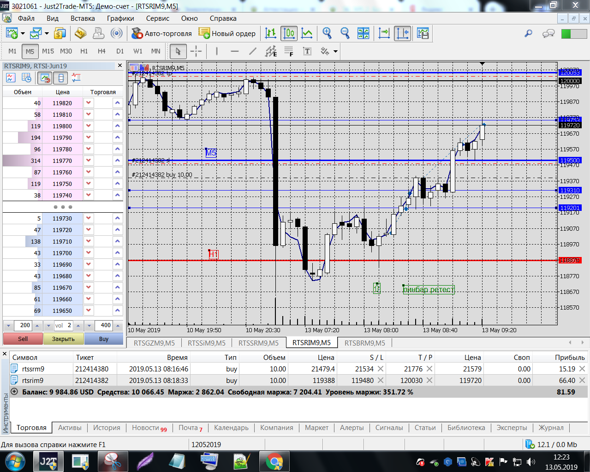Open the search magnifier

pyautogui.click(x=529, y=33)
